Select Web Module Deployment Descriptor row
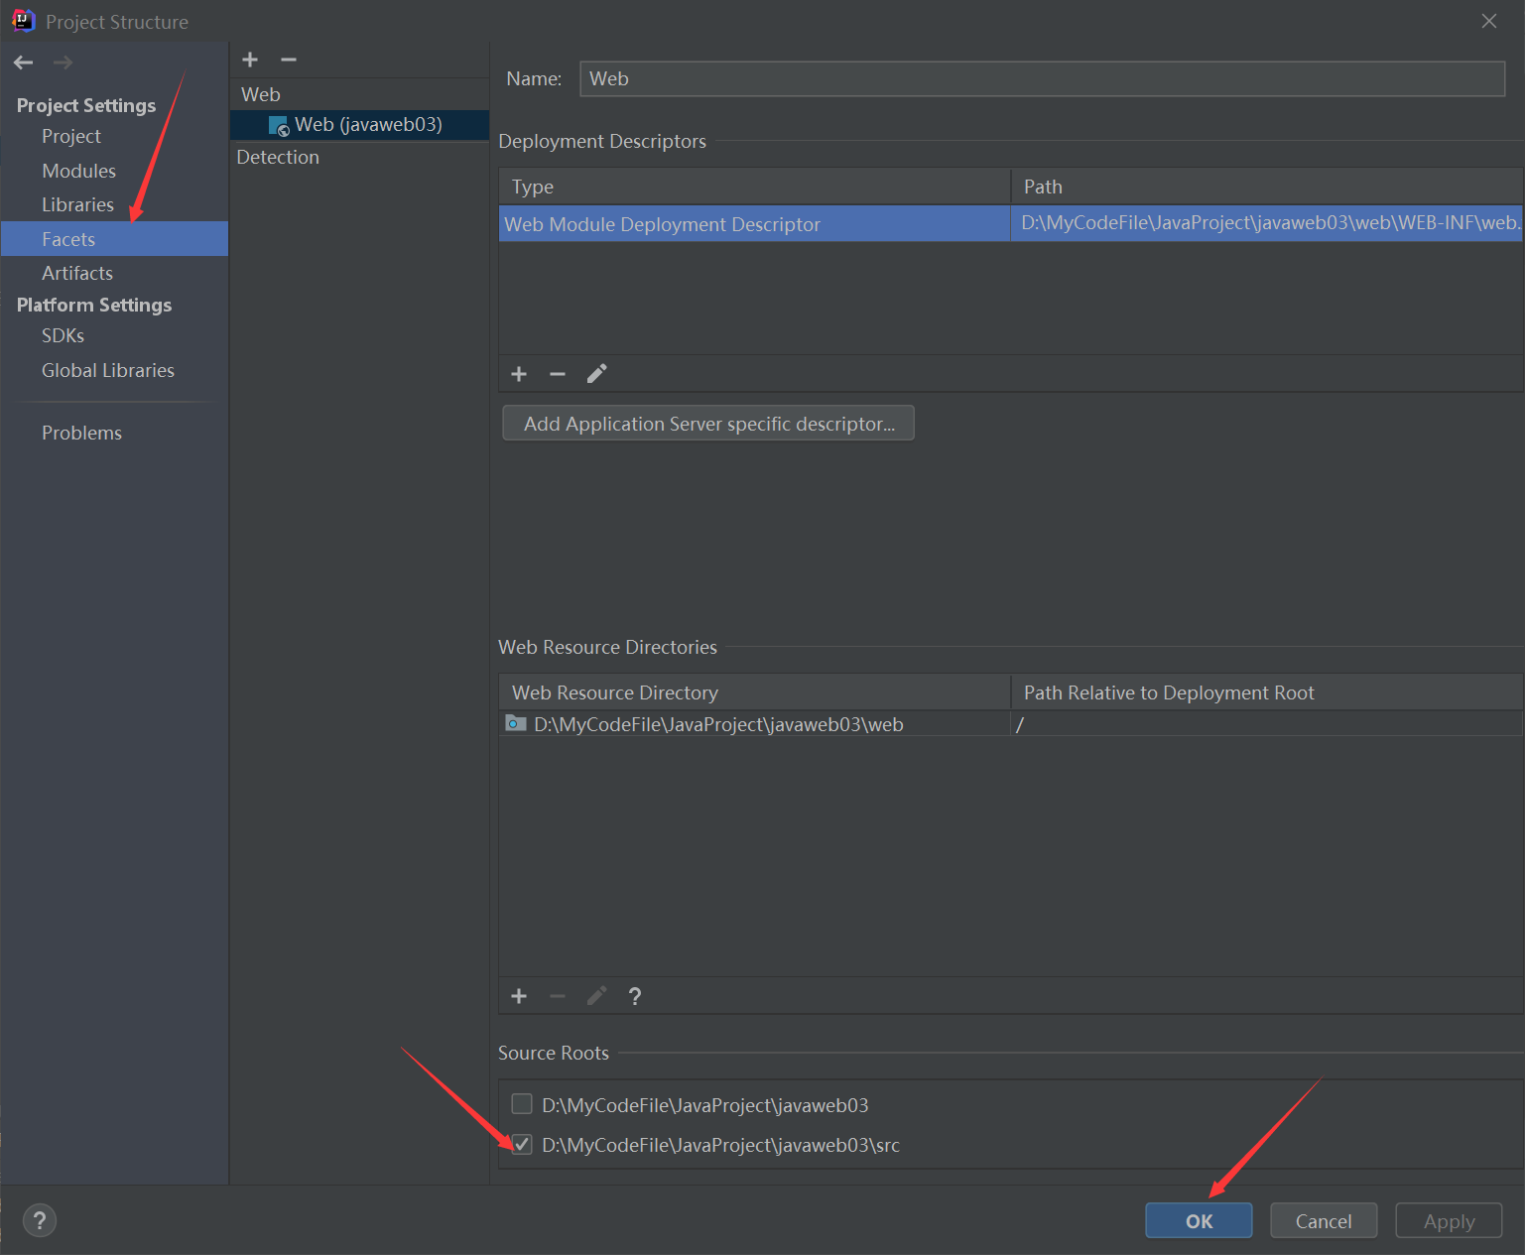 pos(1010,223)
